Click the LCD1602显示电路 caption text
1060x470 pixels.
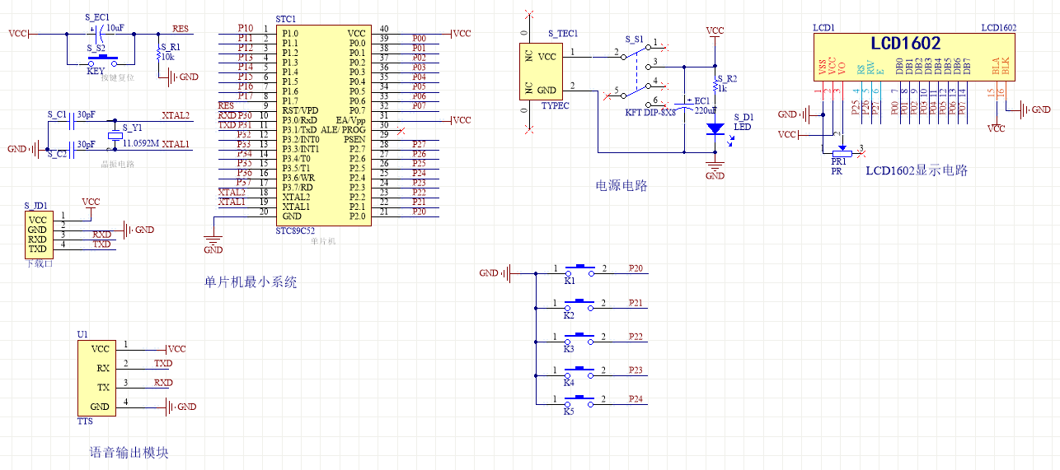(916, 170)
